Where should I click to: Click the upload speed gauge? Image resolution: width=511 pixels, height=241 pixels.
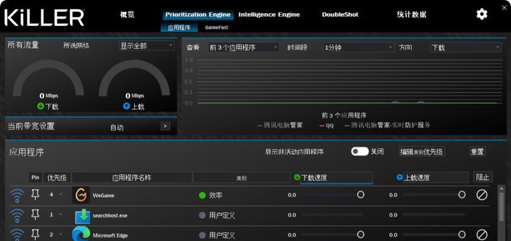[134, 80]
